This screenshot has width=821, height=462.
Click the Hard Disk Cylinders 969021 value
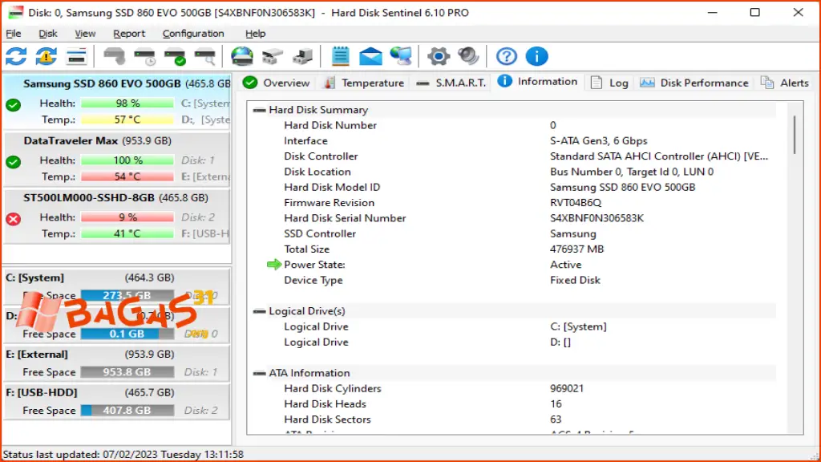(x=567, y=389)
